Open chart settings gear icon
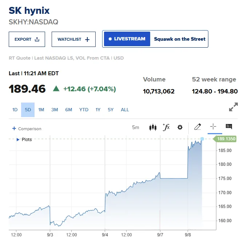This screenshot has height=240, width=240. click(180, 127)
